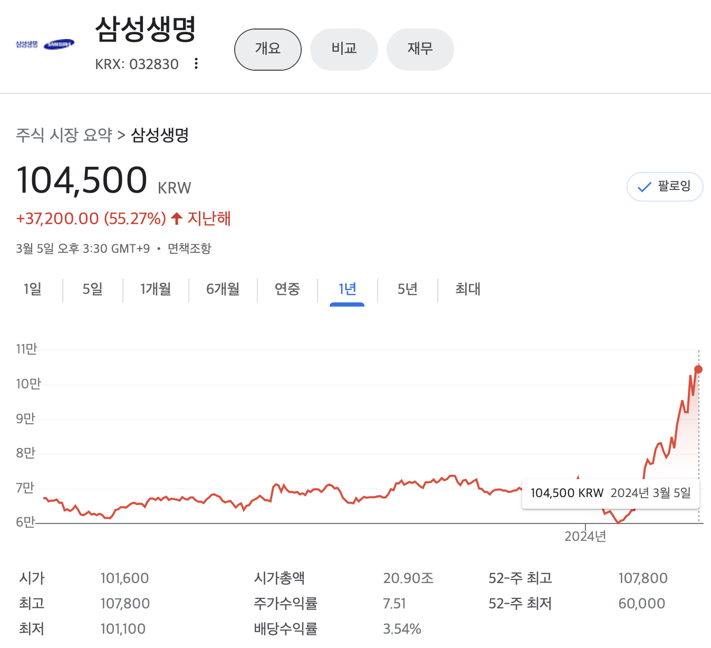The height and width of the screenshot is (648, 711).
Task: Click the 삼성생명 page title heading
Action: [146, 30]
